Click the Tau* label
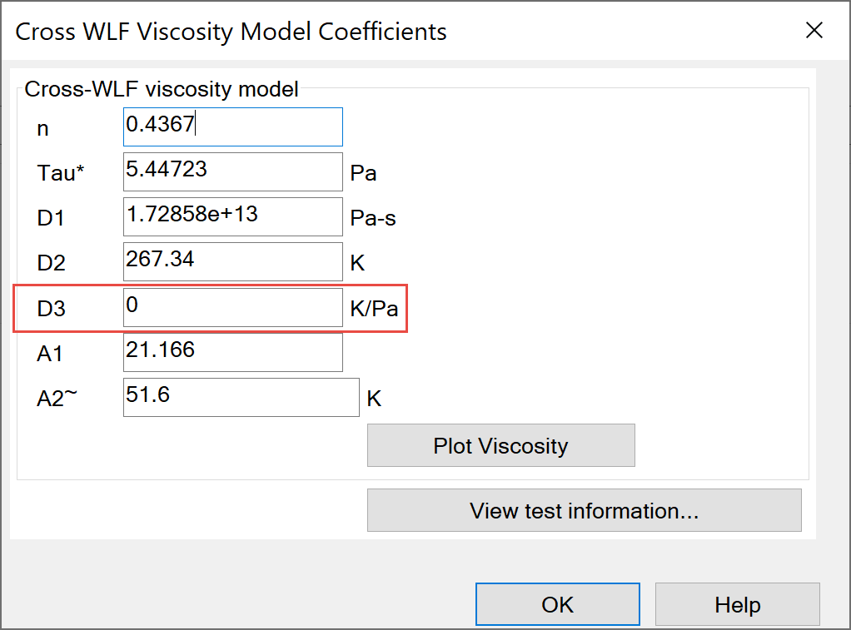This screenshot has height=630, width=851. pyautogui.click(x=57, y=172)
